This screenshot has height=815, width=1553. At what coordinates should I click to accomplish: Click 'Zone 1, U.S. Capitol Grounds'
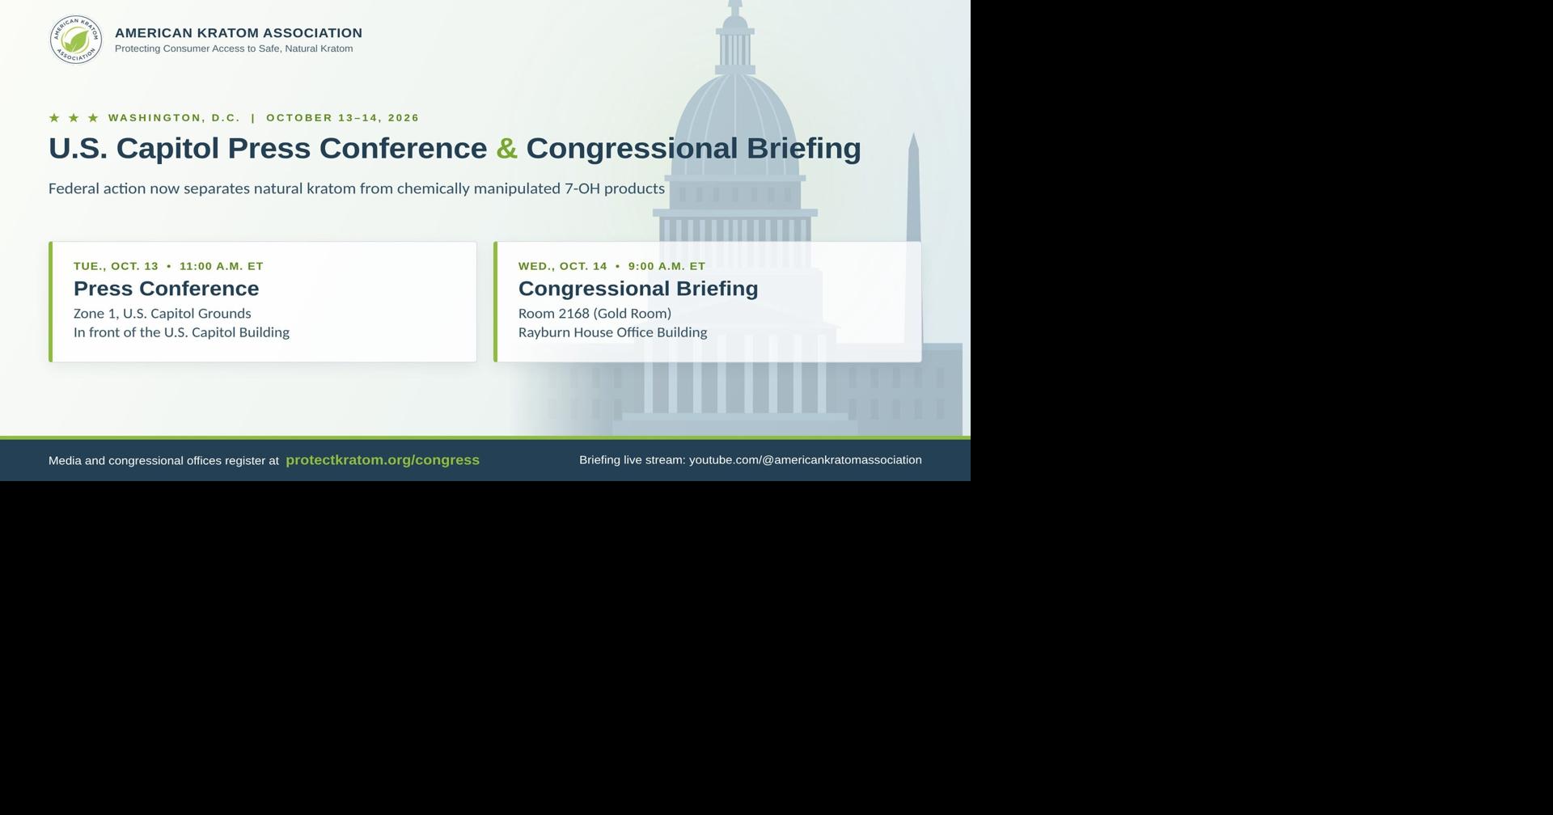[x=163, y=314]
